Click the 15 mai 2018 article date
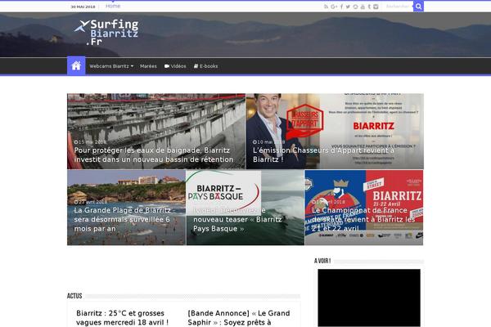 90,142
